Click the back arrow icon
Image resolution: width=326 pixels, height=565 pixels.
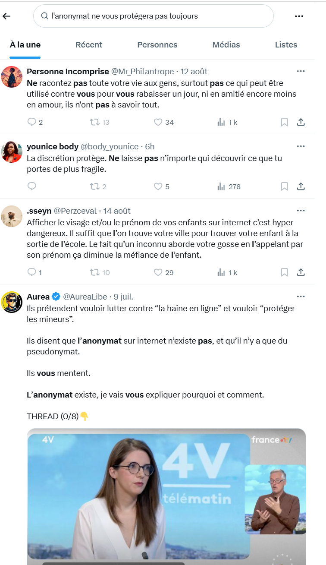[6, 16]
